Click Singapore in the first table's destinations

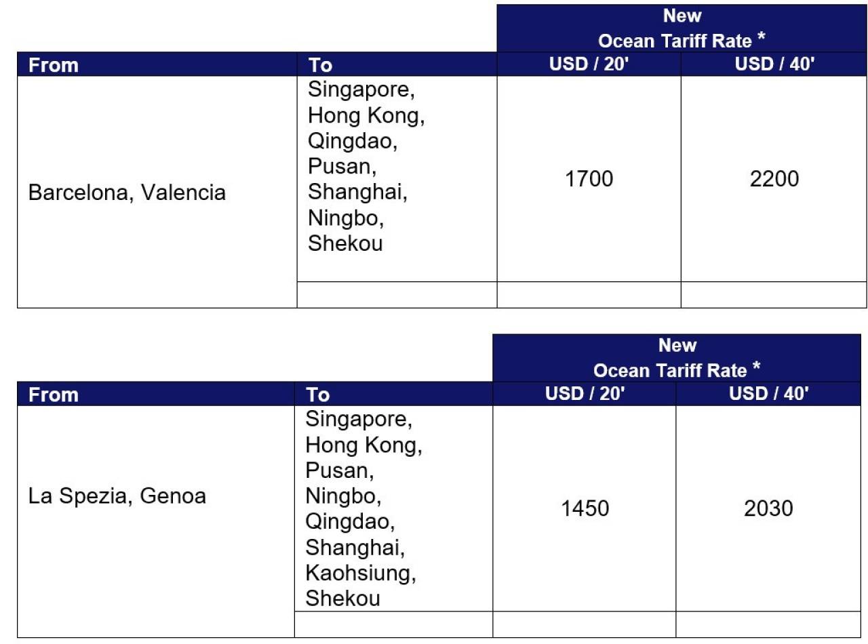pyautogui.click(x=361, y=89)
